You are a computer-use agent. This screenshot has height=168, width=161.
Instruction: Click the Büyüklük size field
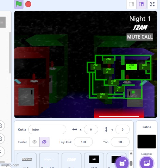pyautogui.click(x=83, y=142)
